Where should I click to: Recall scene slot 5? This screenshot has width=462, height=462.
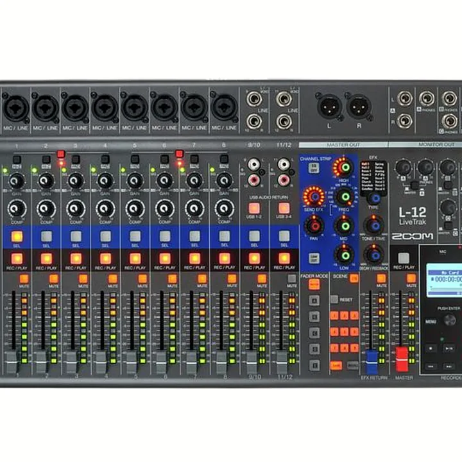tap(344, 332)
